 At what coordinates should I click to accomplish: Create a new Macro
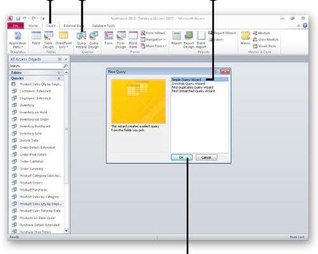[245, 38]
